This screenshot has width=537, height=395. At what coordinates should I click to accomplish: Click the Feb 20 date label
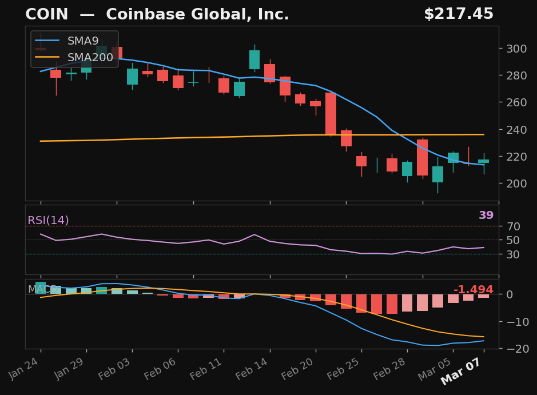[x=297, y=369]
